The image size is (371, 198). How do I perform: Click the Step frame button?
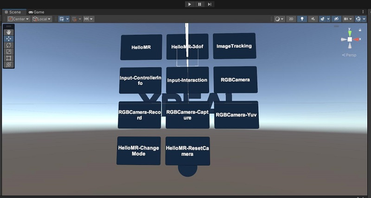(x=210, y=4)
